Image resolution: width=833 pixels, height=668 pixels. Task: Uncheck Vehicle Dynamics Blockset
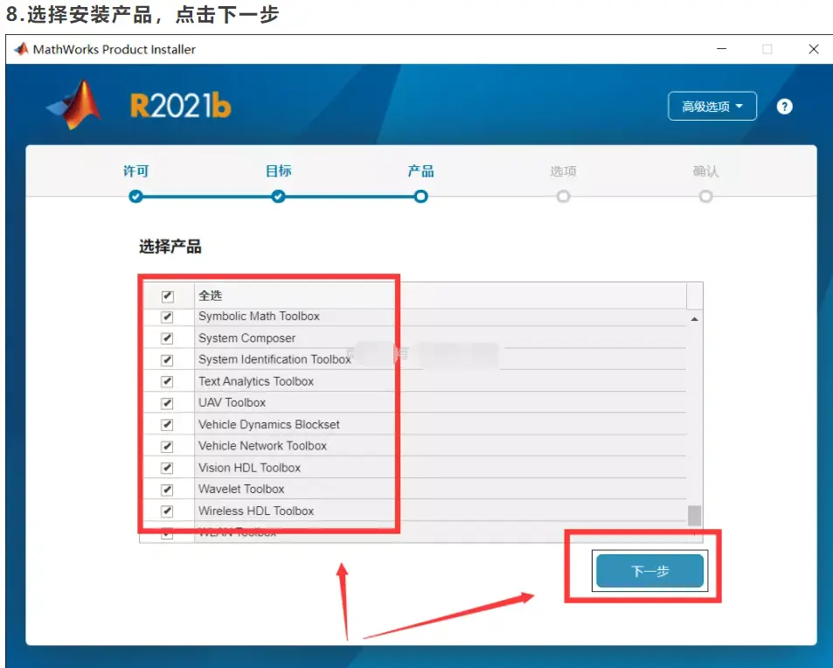pos(167,425)
